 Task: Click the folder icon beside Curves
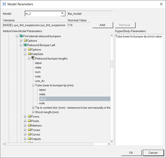(29, 134)
